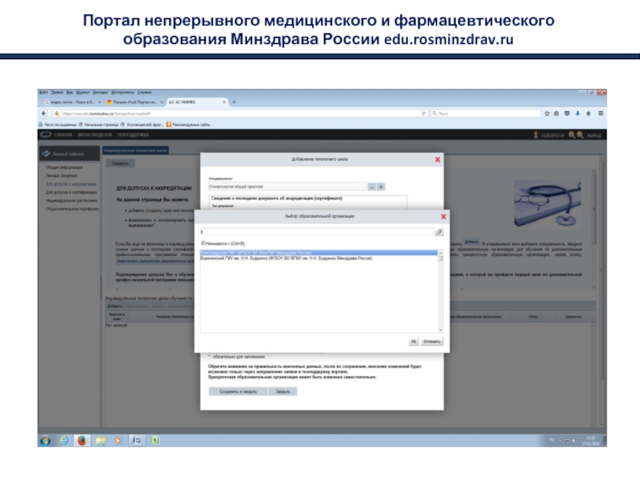Click МЕНЮ РАЗДЕЛОВ in portal header

pyautogui.click(x=94, y=134)
